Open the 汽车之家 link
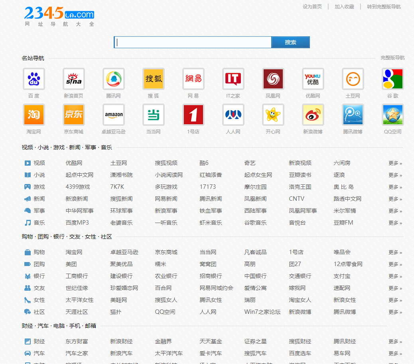 [77, 354]
